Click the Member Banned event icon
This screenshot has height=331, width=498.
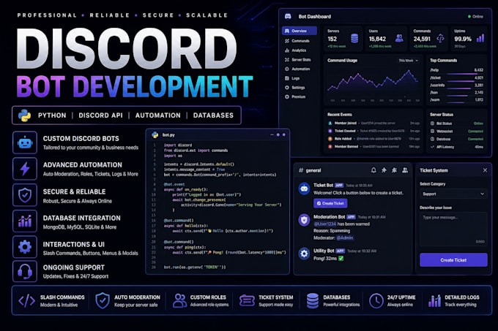click(330, 147)
